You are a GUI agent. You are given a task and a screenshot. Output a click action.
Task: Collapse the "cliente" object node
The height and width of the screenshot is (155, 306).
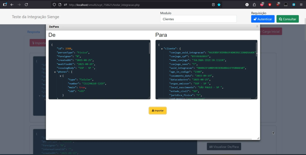click(x=162, y=49)
